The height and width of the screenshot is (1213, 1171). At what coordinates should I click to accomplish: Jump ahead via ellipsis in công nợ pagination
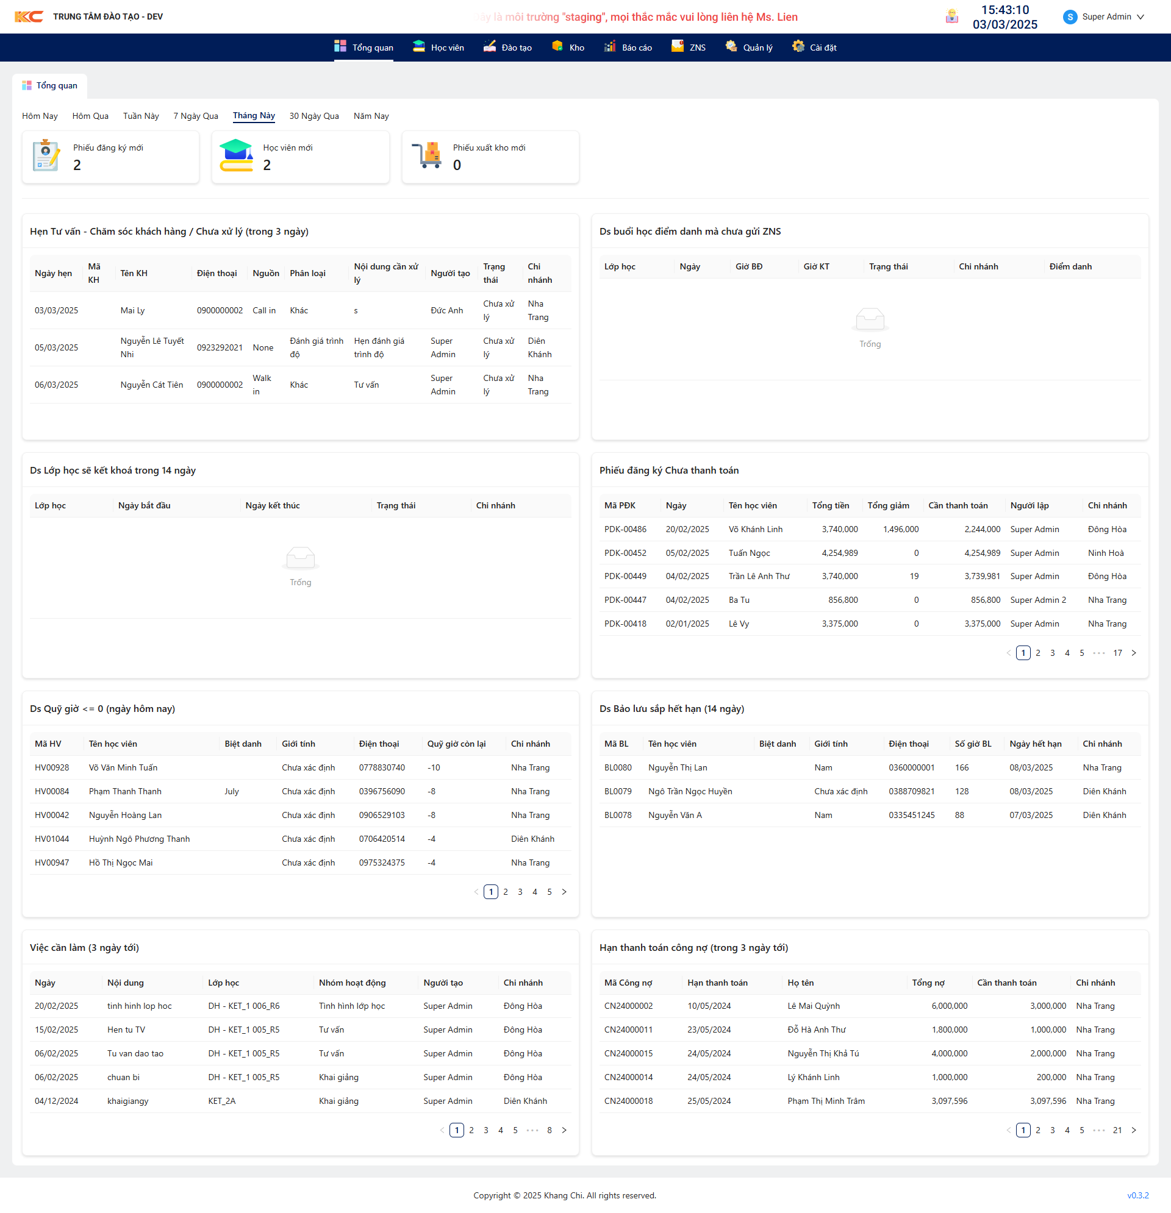click(1098, 1130)
